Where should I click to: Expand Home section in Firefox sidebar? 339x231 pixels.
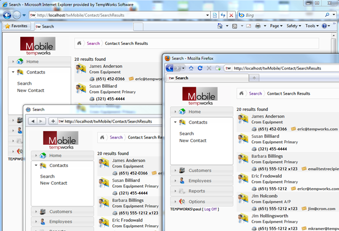pos(201,112)
